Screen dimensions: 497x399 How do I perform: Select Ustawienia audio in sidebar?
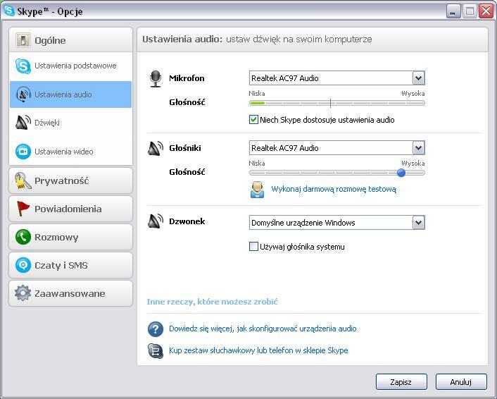click(70, 94)
